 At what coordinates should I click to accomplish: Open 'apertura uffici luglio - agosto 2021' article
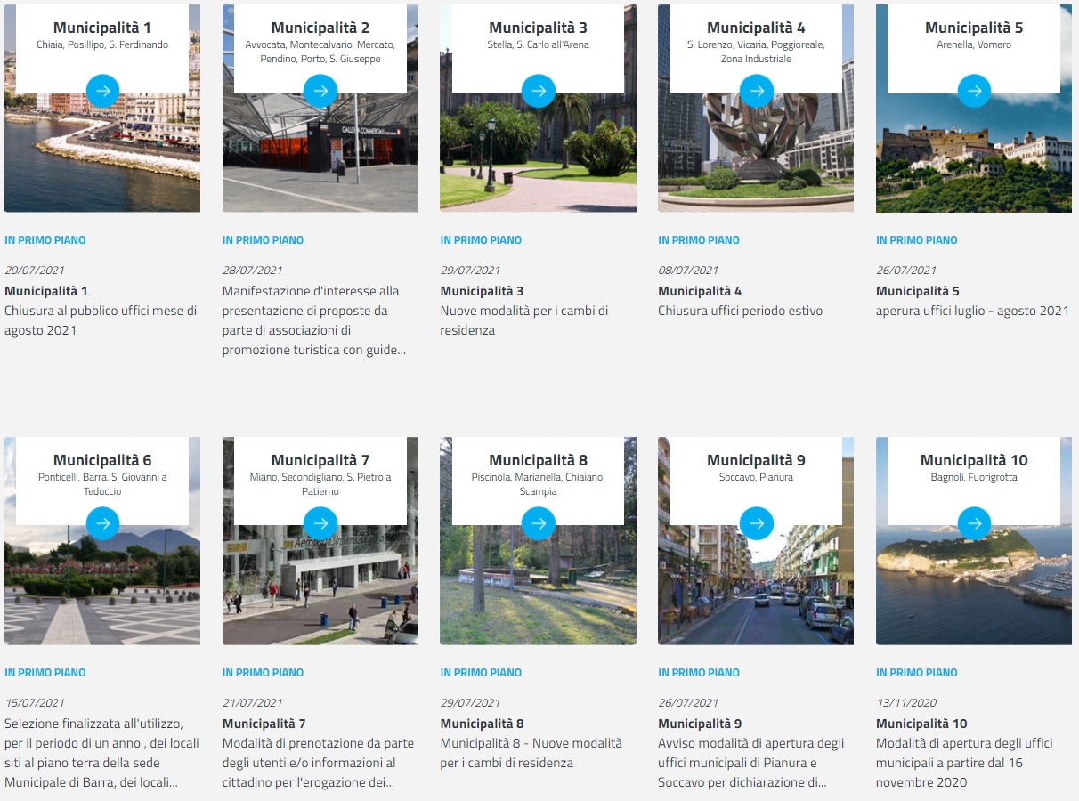pyautogui.click(x=972, y=311)
